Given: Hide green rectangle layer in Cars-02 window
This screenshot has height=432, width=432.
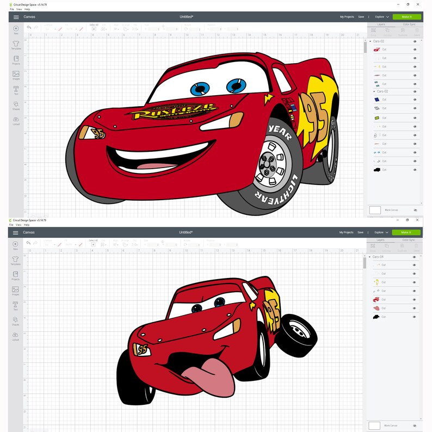Looking at the screenshot, I should tap(415, 118).
